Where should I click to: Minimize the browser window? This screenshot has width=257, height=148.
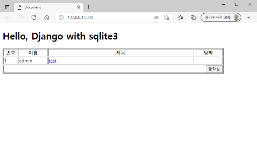pyautogui.click(x=223, y=4)
